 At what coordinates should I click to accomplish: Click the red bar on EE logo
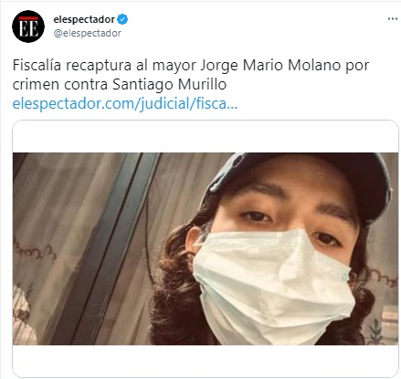pyautogui.click(x=28, y=18)
